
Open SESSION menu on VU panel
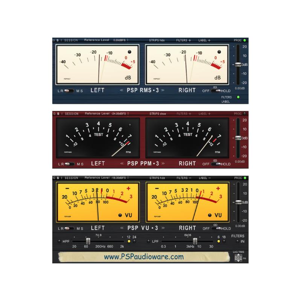click(71, 178)
